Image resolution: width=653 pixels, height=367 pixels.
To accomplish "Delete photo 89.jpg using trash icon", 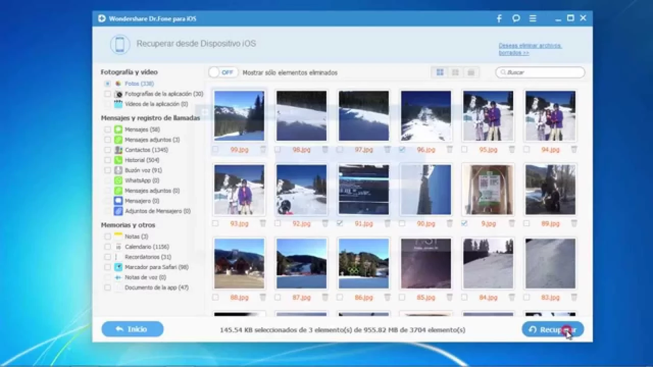I will (574, 223).
